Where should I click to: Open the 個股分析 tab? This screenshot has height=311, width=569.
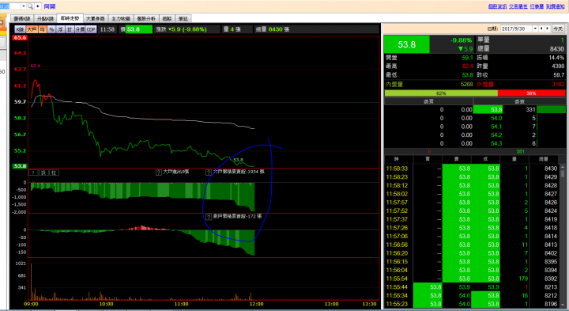pyautogui.click(x=146, y=18)
